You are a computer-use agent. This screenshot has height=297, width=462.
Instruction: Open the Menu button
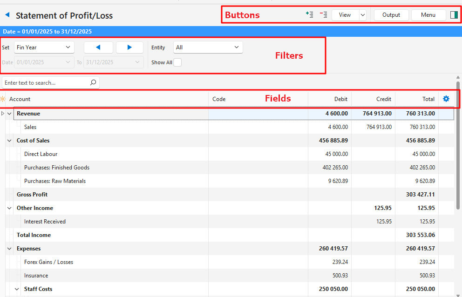click(428, 15)
